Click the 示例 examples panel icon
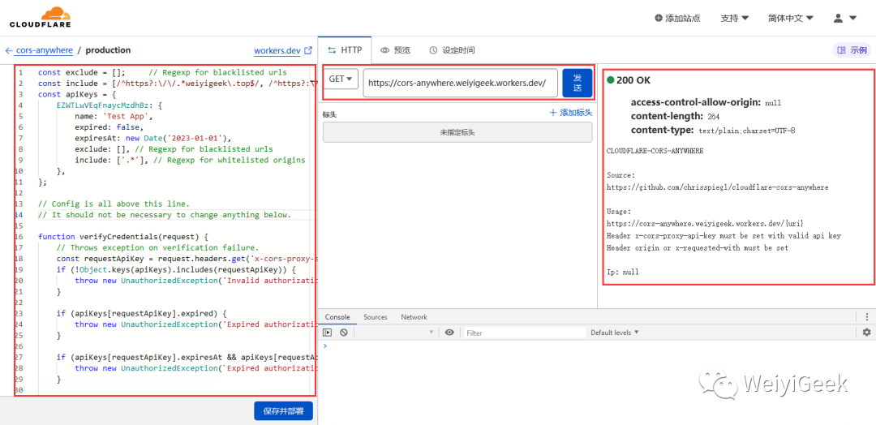 842,50
